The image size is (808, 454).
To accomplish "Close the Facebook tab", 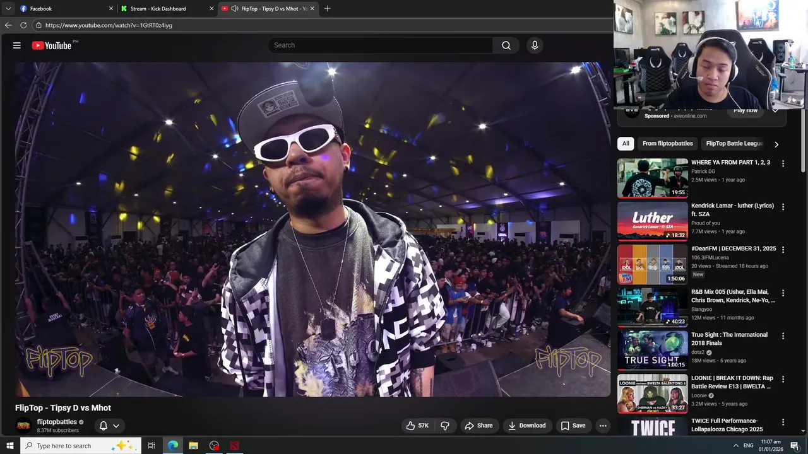I will pos(111,9).
